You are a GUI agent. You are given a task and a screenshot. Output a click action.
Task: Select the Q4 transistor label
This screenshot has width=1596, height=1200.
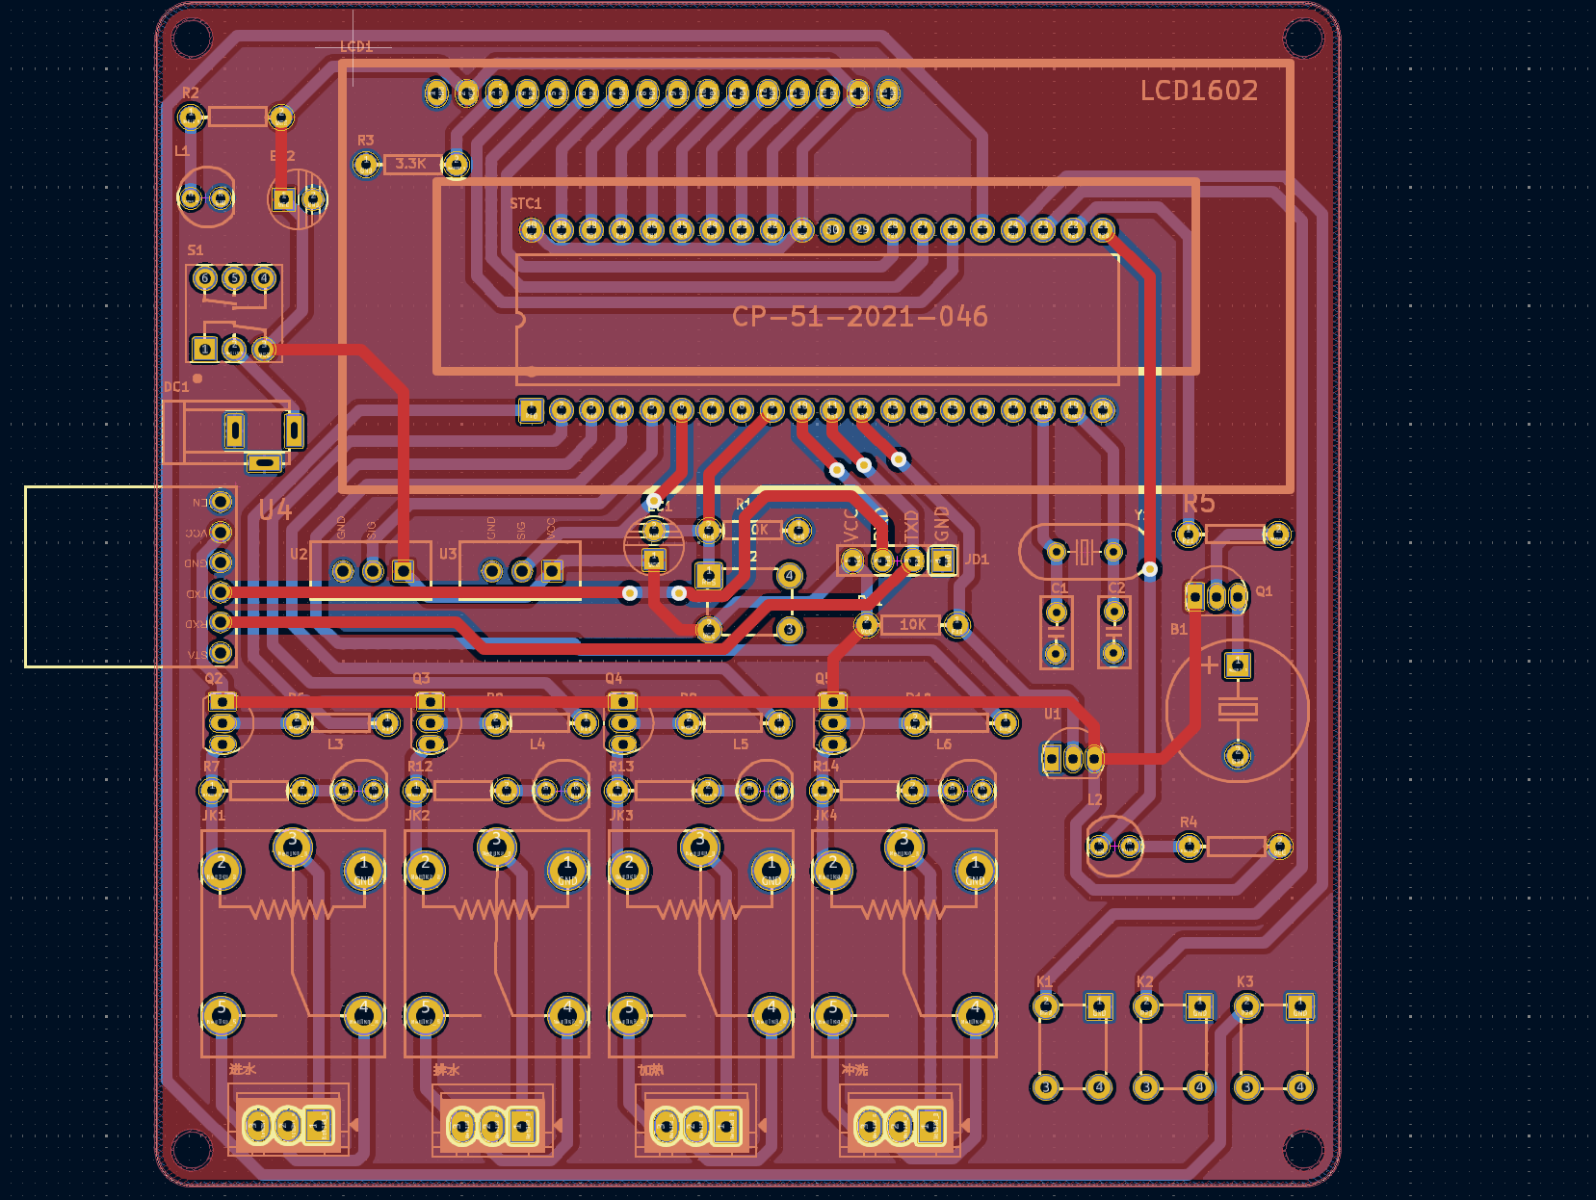[614, 679]
